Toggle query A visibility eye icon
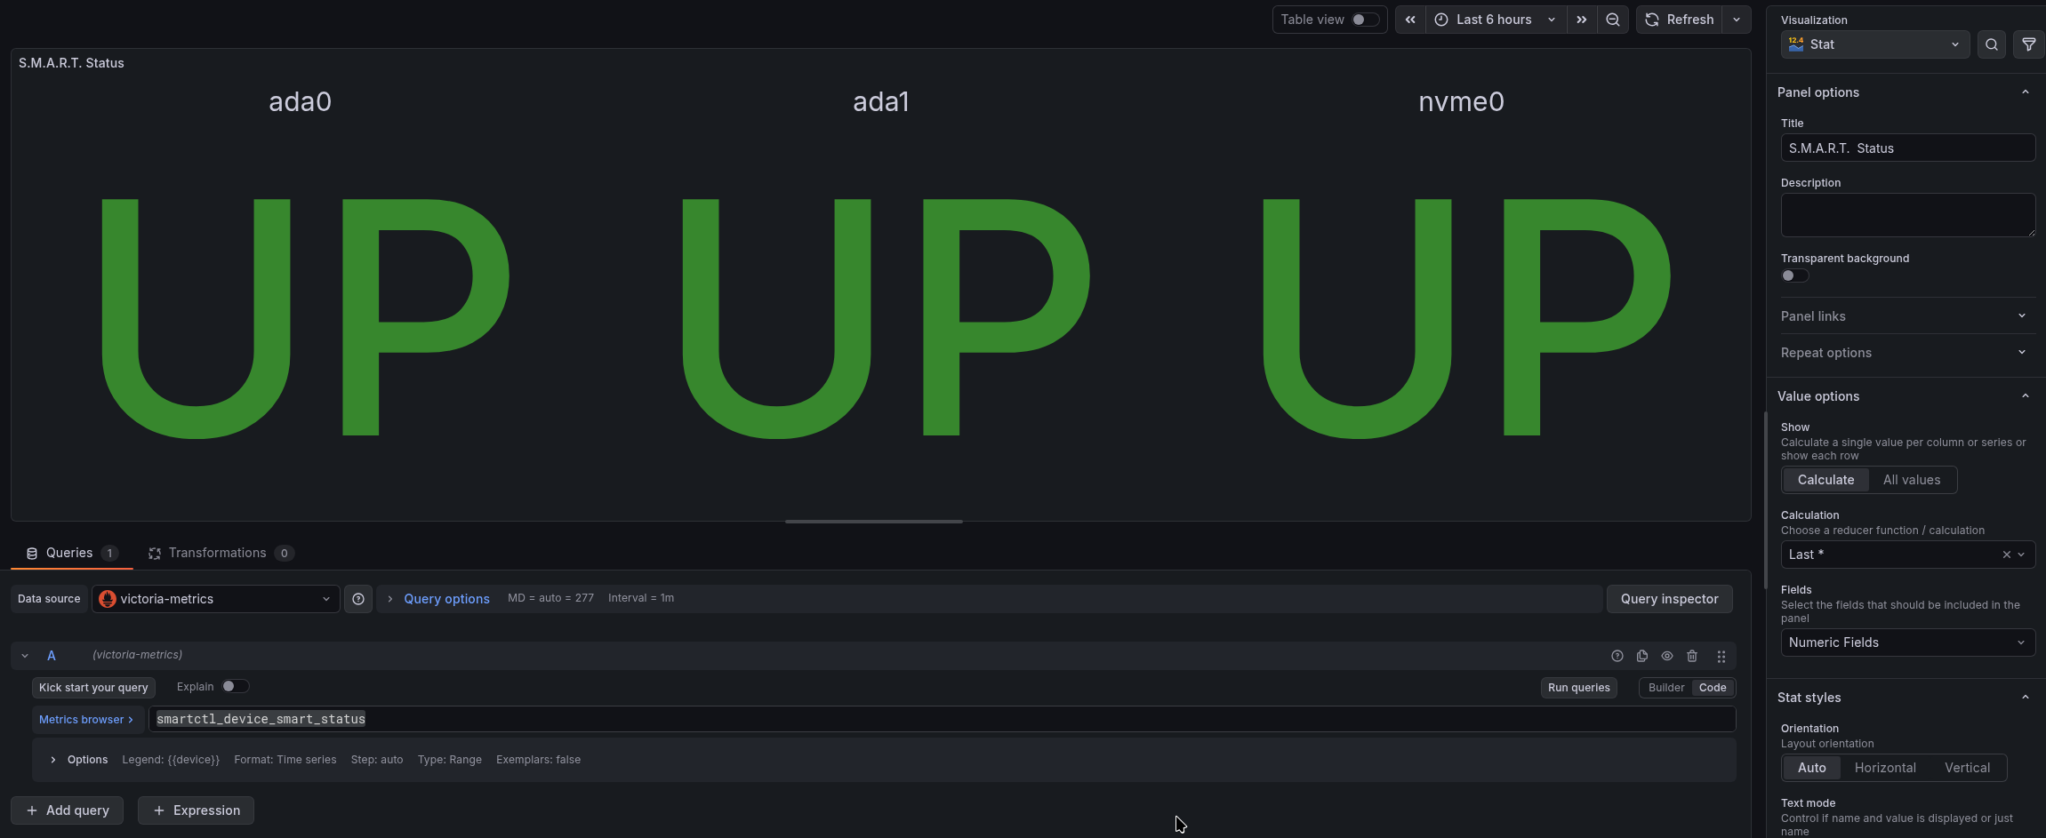 pyautogui.click(x=1666, y=656)
